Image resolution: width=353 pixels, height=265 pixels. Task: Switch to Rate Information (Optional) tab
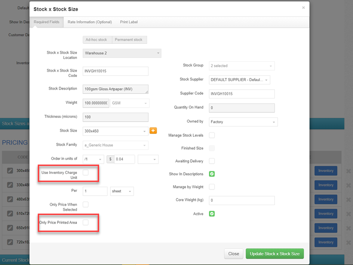pos(90,22)
